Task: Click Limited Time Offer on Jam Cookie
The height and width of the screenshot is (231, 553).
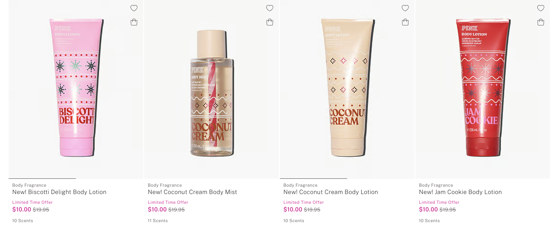Action: 439,202
